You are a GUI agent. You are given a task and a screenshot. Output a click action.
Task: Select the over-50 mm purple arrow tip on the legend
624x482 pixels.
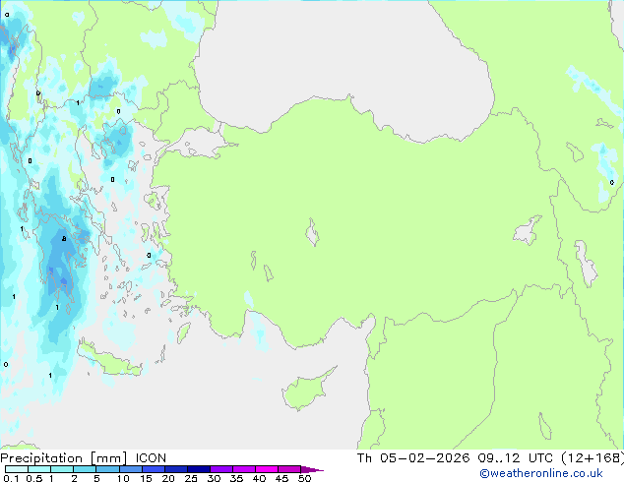[x=312, y=469]
